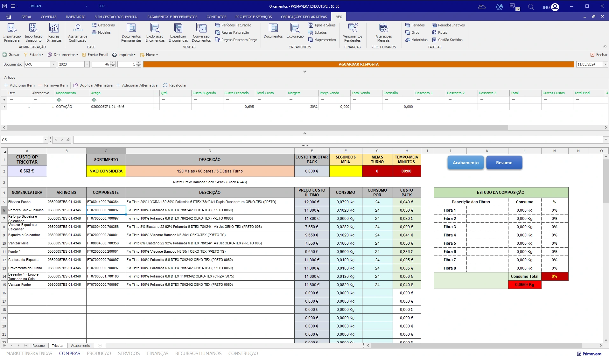Switch to the Acabamento sheet tab

point(80,346)
